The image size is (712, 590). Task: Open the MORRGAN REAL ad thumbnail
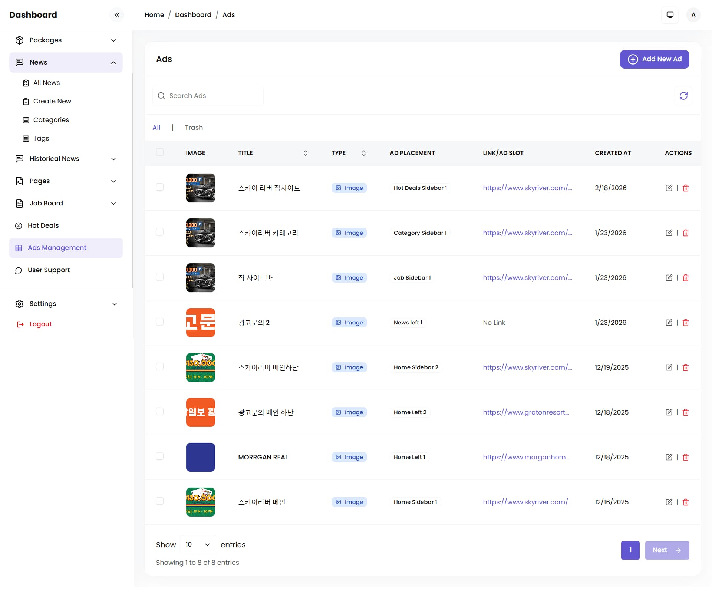[200, 457]
